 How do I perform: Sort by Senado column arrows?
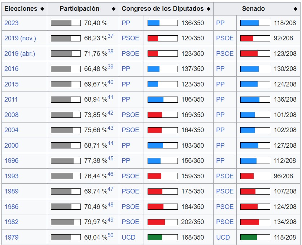coord(296,9)
